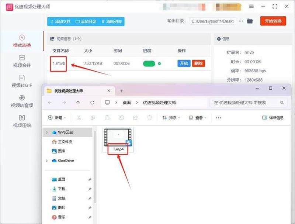The height and width of the screenshot is (224, 295).
Task: Click the Explorer navigation pane scrollbar
Action: tap(95, 168)
